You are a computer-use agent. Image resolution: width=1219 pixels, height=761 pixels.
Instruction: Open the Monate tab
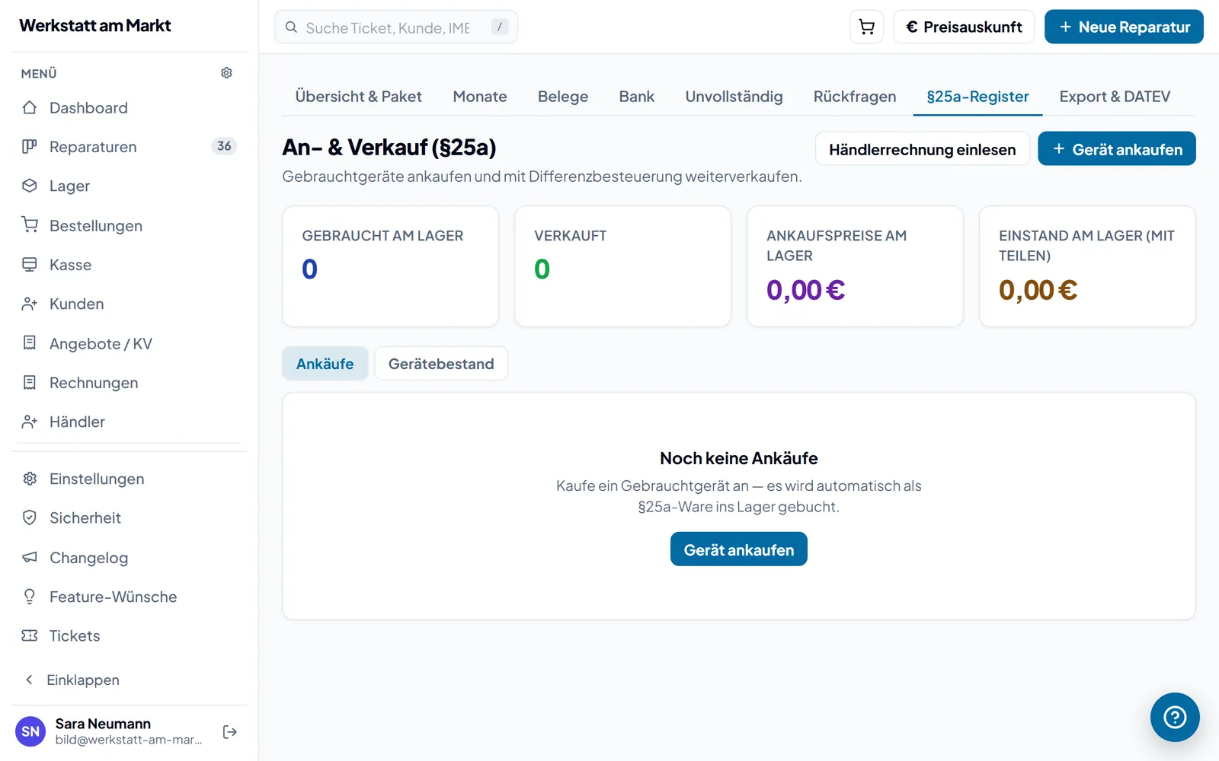(480, 97)
